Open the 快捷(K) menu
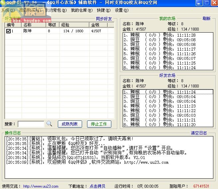 tap(104, 10)
